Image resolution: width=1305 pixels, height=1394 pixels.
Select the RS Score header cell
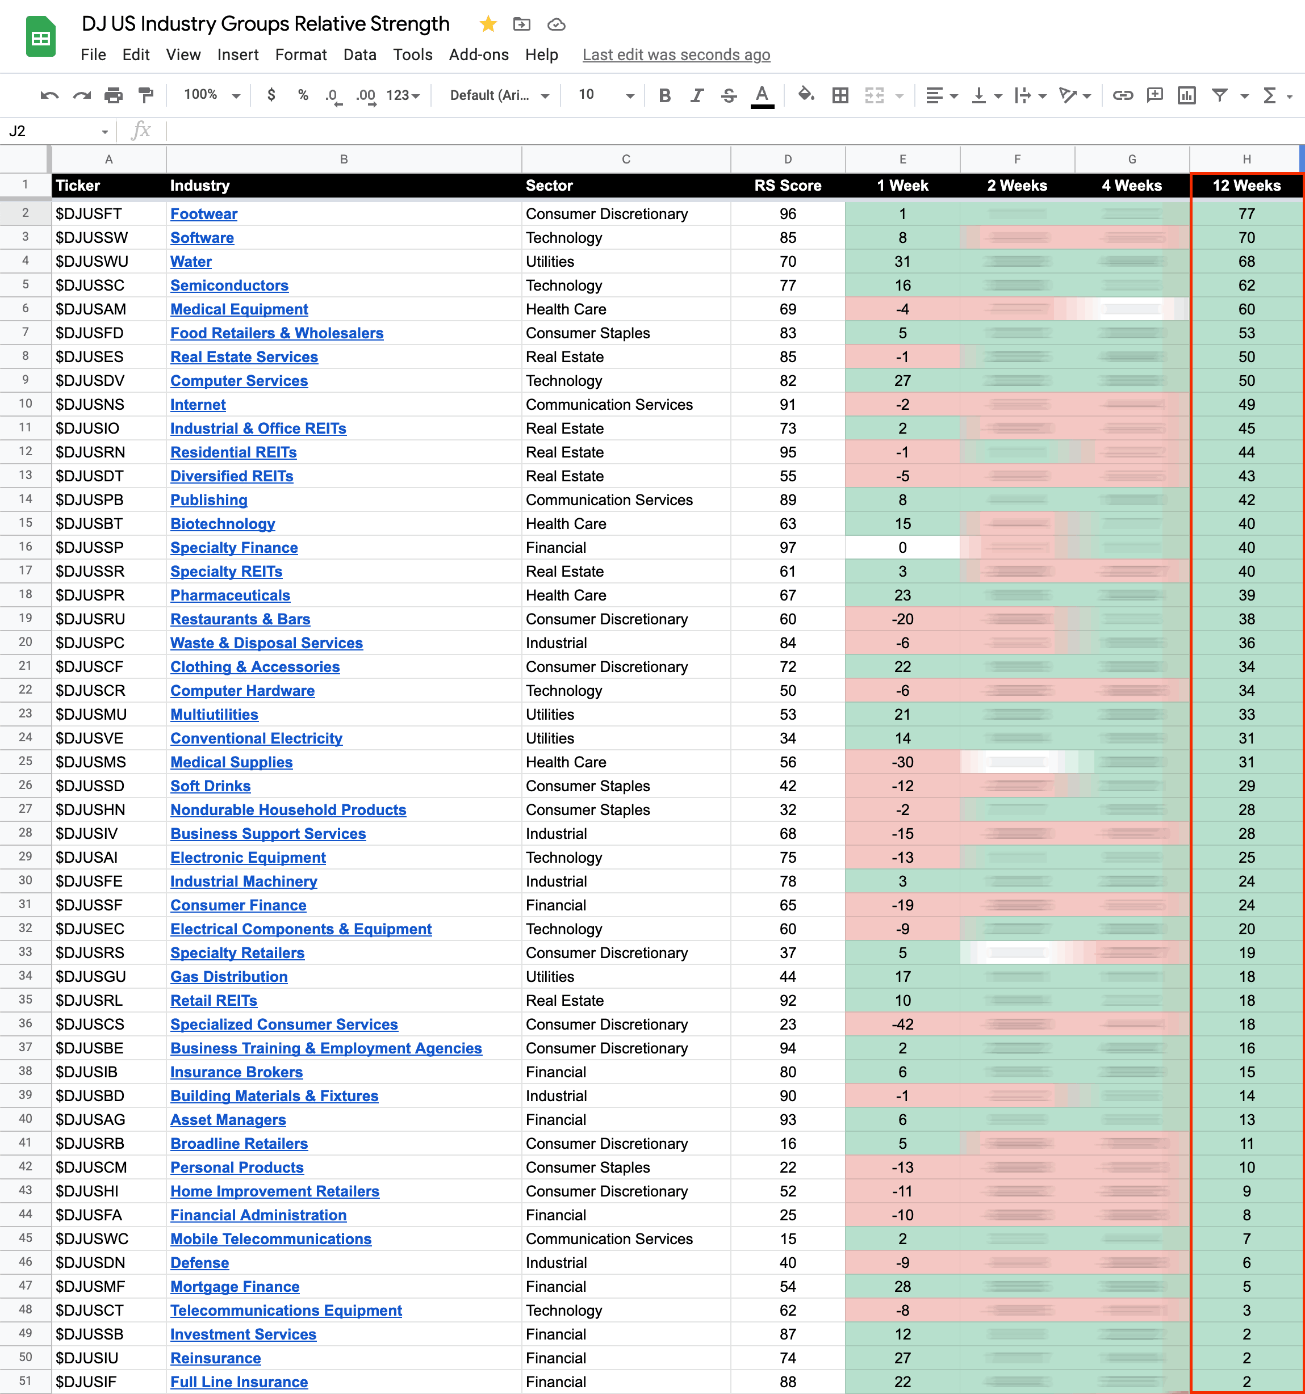[x=788, y=186]
